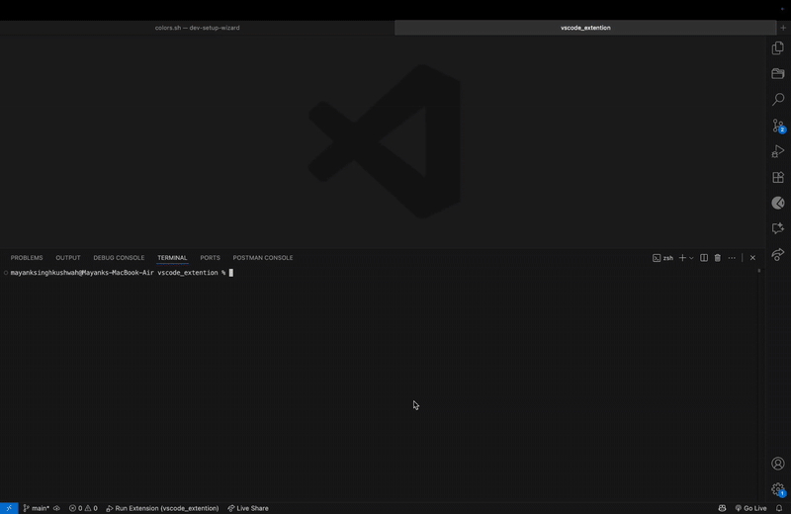This screenshot has width=791, height=514.
Task: Switch to the Output tab
Action: click(x=68, y=258)
